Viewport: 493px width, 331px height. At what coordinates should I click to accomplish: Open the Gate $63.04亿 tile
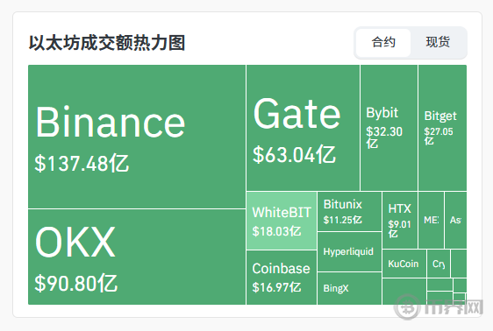click(x=303, y=128)
